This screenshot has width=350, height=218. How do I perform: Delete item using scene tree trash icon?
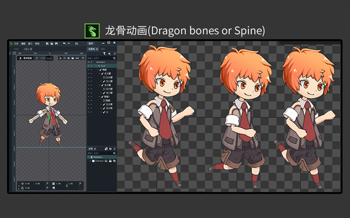(113, 54)
